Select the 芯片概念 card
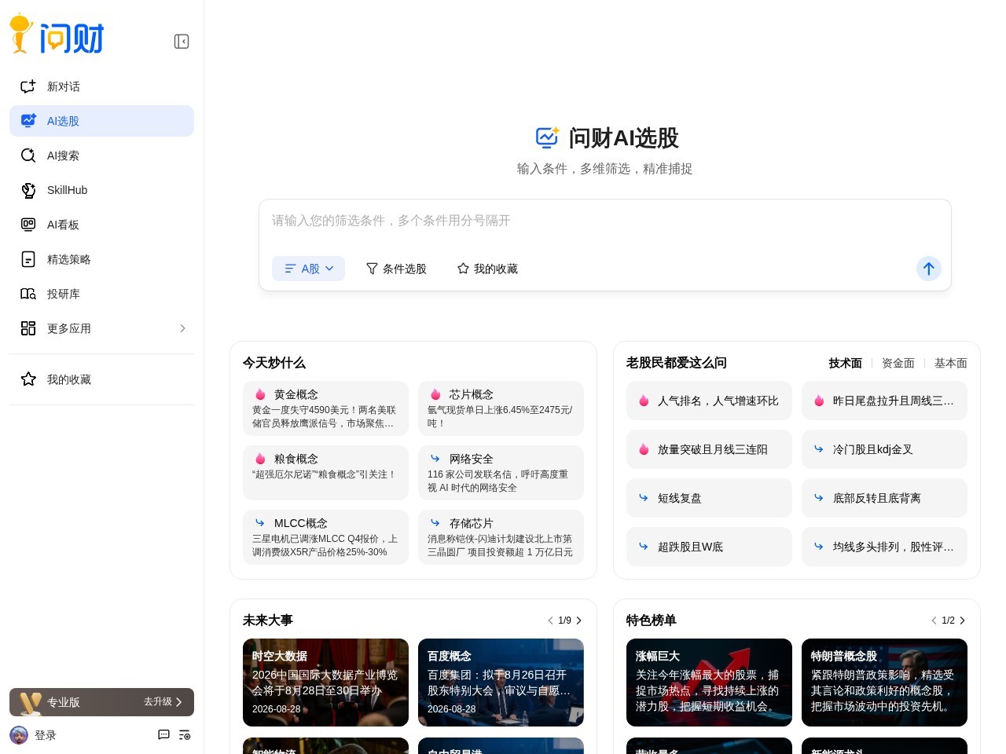 coord(501,408)
